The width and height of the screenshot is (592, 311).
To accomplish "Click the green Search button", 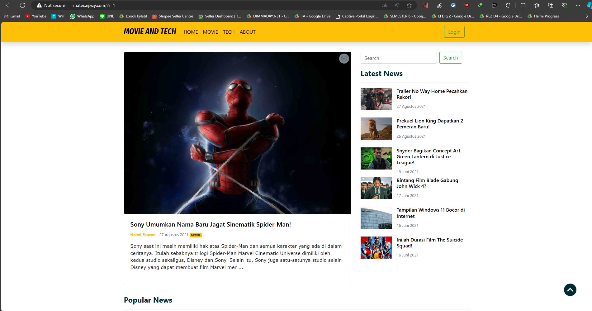I will pos(450,58).
